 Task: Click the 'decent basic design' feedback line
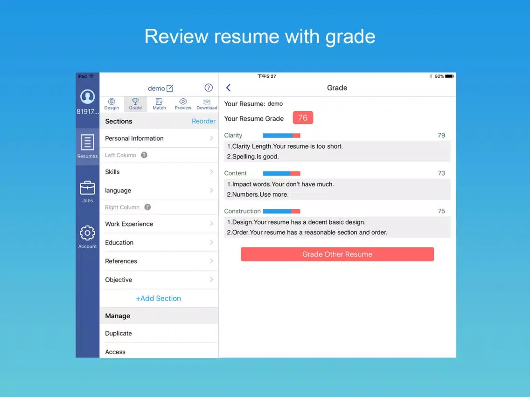[x=296, y=222]
